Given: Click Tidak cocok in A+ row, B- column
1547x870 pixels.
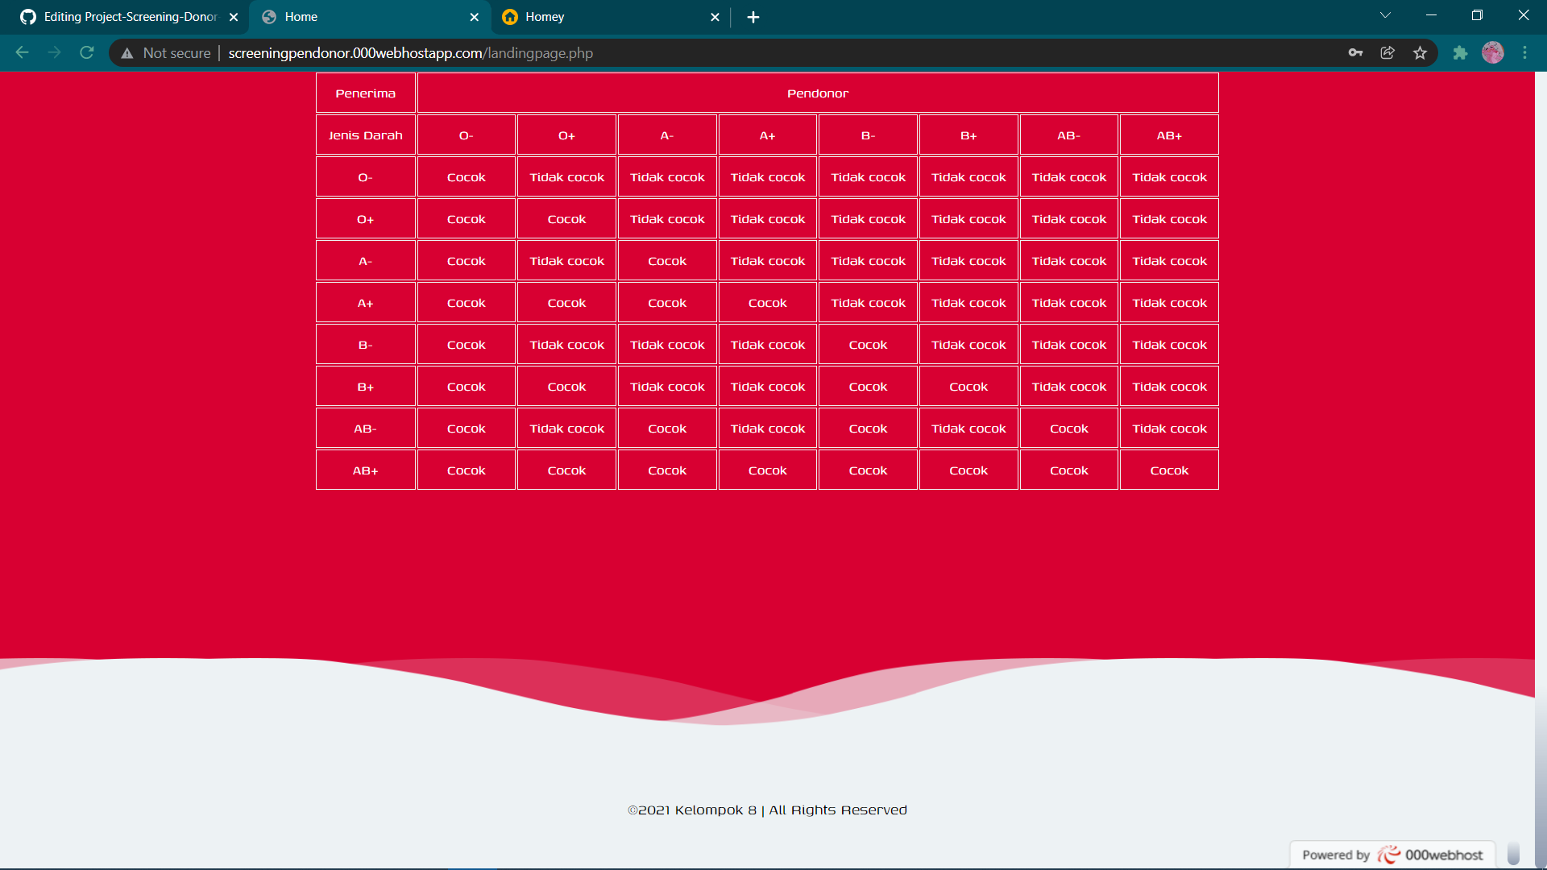Looking at the screenshot, I should [869, 303].
